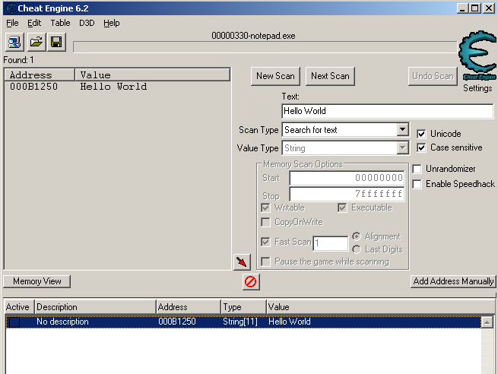Click the Cheat Engine title bar icon

point(8,8)
